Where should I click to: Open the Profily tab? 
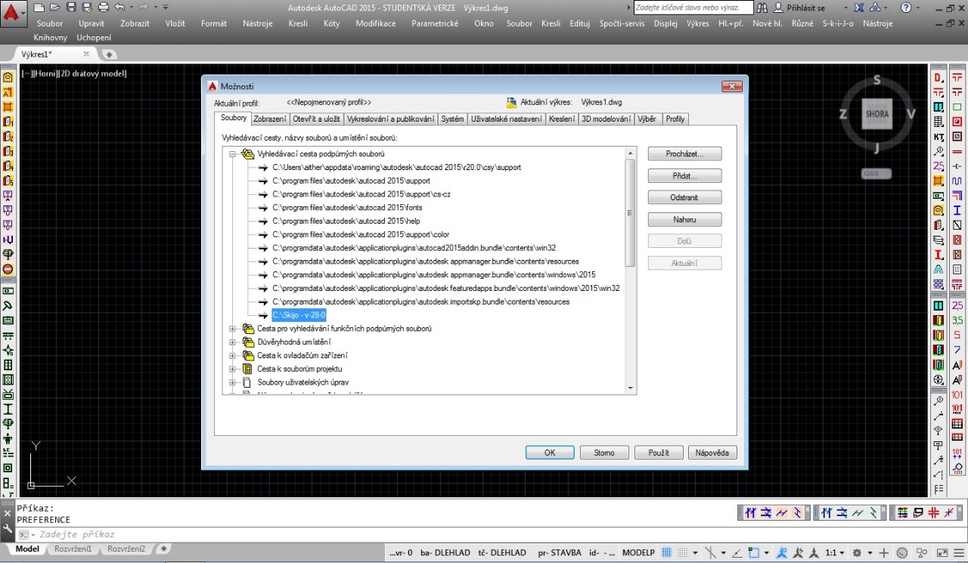[675, 119]
